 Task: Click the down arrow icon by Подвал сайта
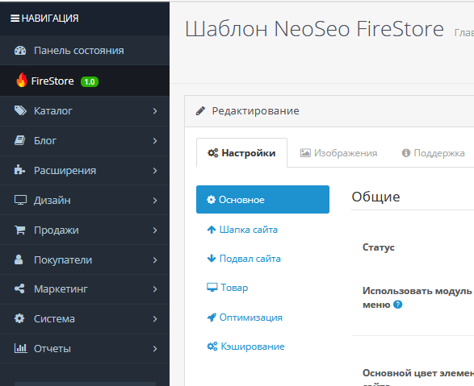(x=212, y=258)
